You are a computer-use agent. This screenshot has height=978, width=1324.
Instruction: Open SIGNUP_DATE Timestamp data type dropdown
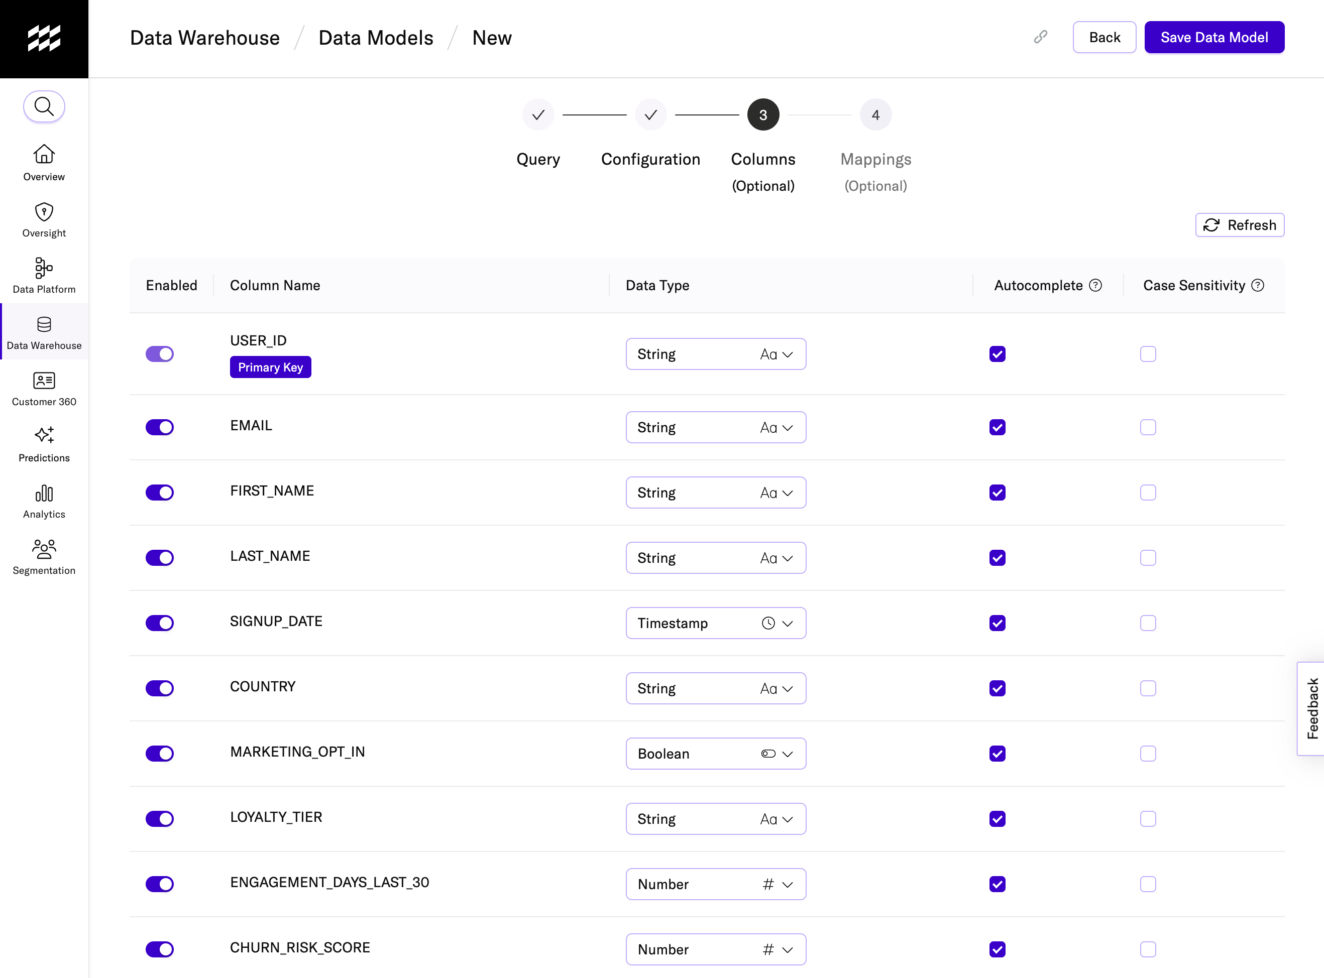tap(715, 623)
